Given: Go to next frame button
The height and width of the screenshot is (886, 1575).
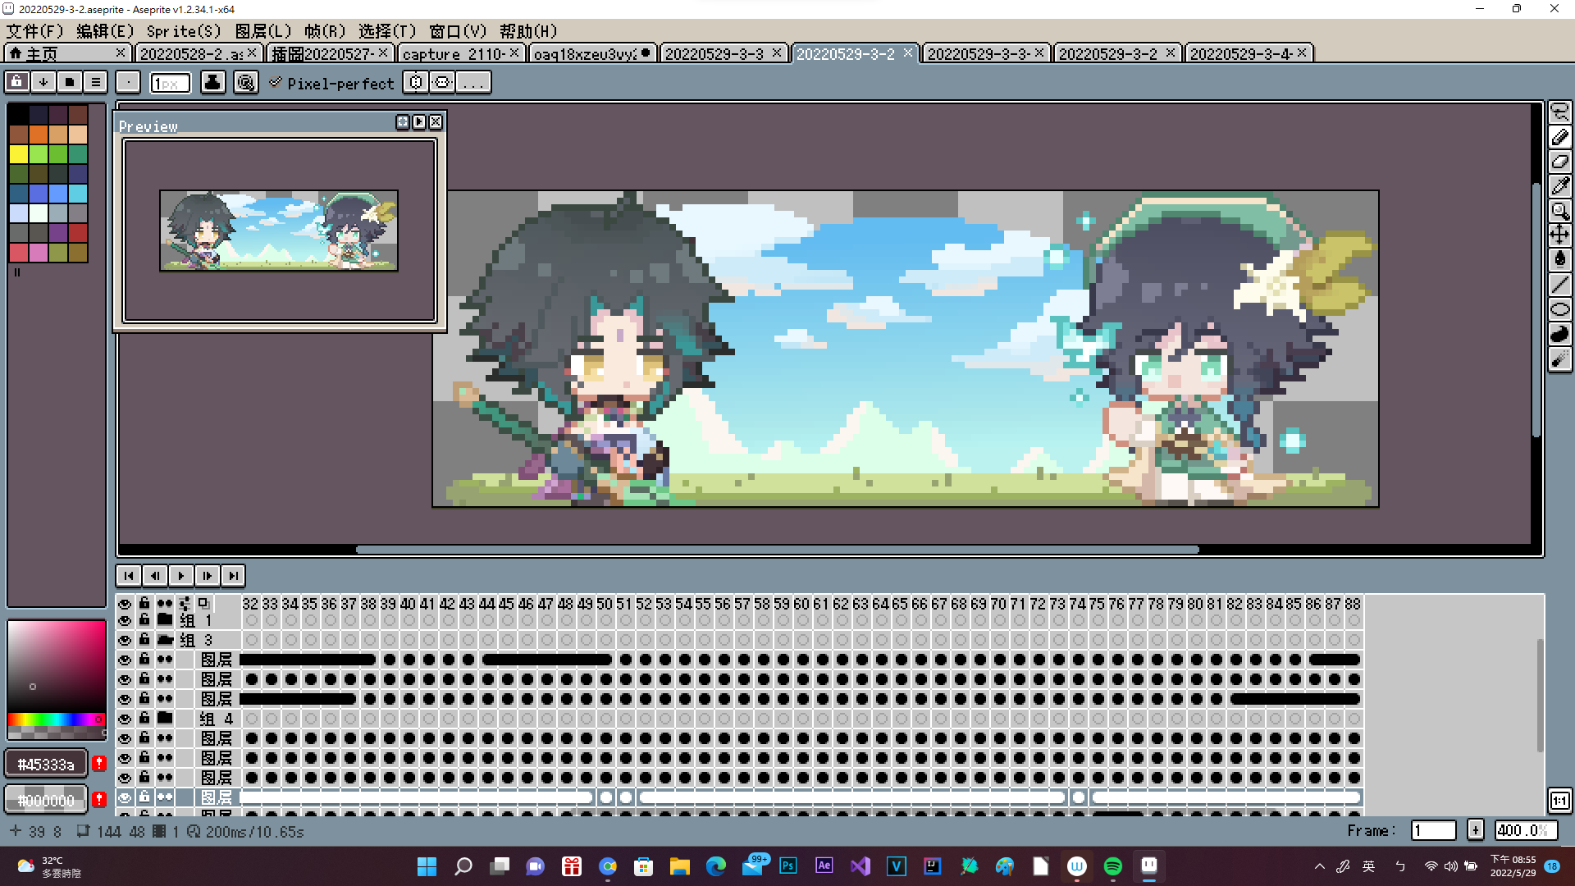Looking at the screenshot, I should pos(208,576).
